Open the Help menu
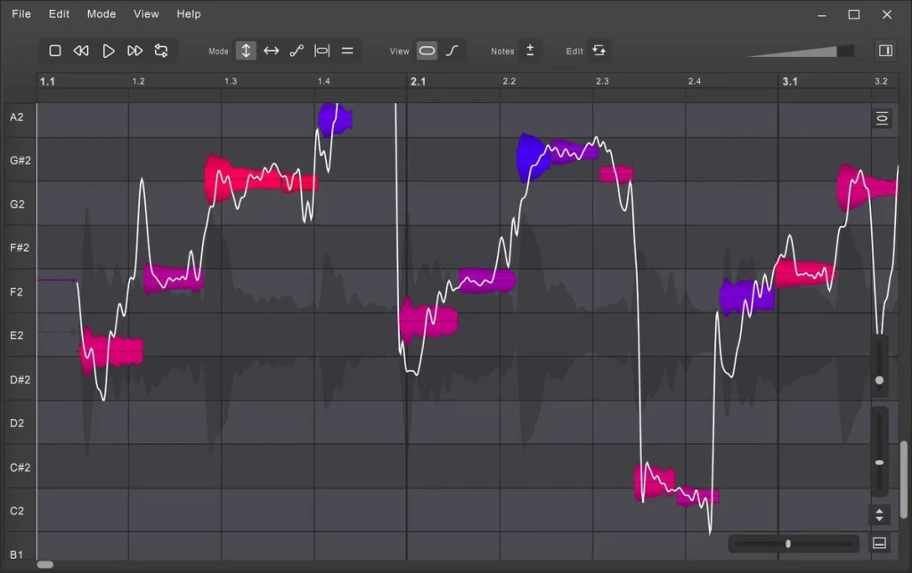This screenshot has width=912, height=573. [x=189, y=14]
